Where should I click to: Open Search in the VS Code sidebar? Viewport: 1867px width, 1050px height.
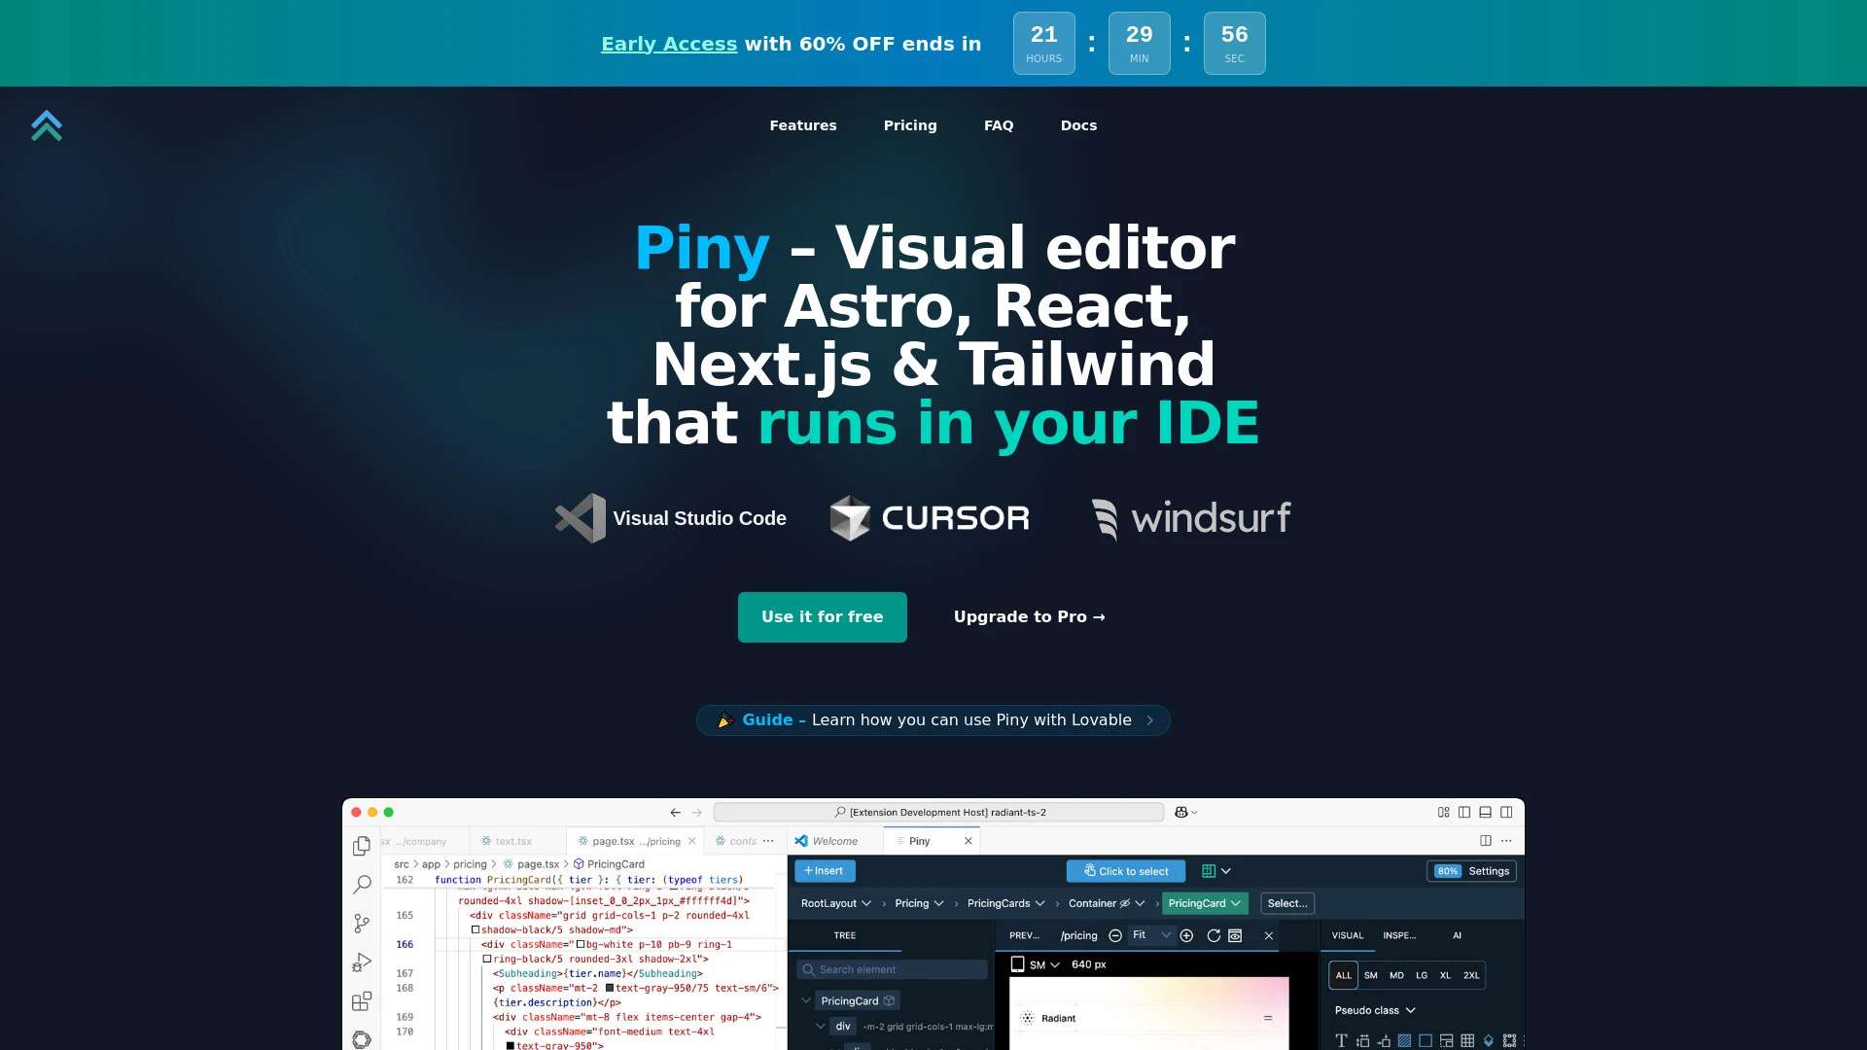[x=362, y=884]
